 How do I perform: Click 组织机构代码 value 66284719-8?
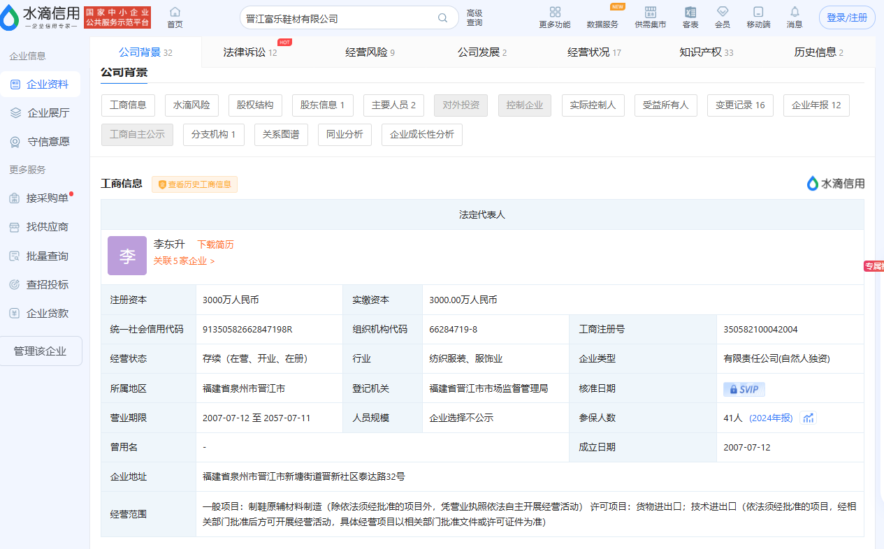point(454,329)
